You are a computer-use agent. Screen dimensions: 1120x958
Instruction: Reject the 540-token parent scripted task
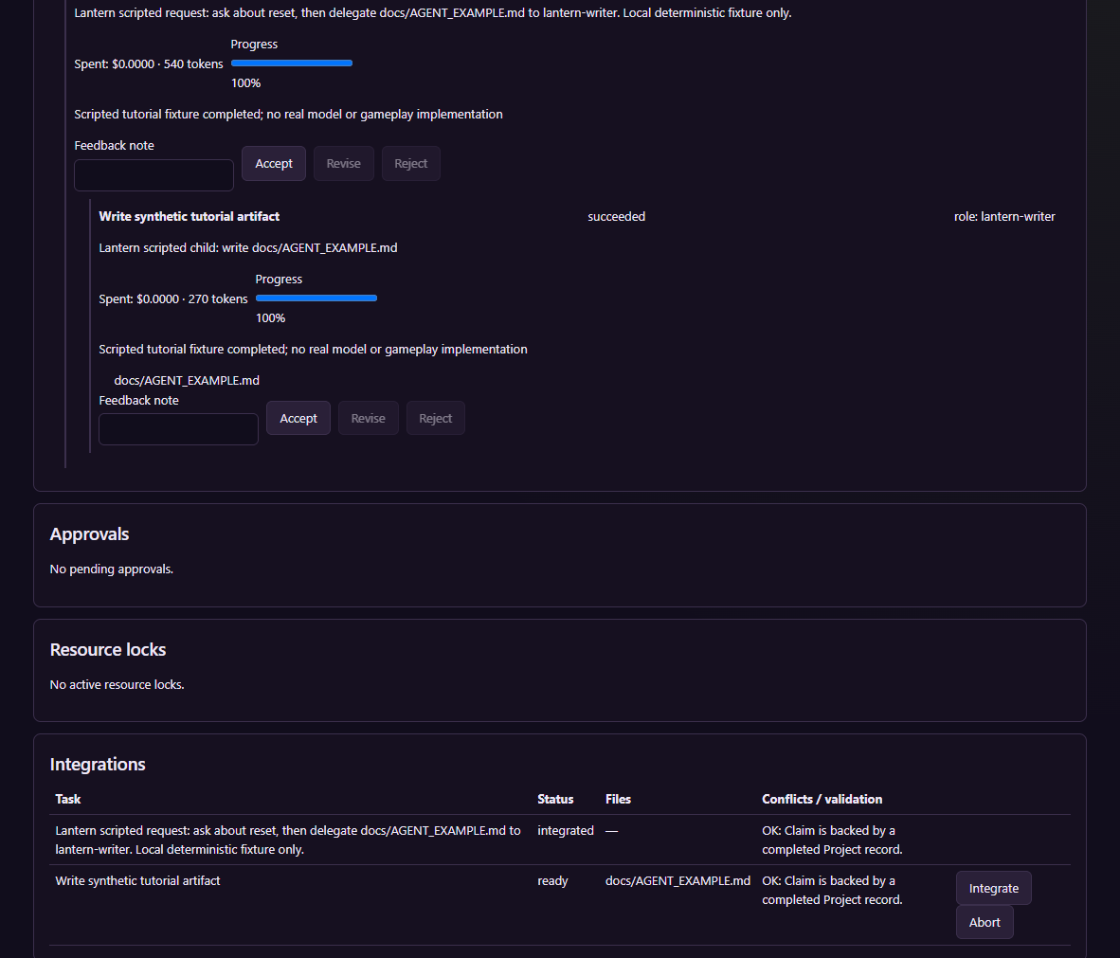(x=410, y=164)
